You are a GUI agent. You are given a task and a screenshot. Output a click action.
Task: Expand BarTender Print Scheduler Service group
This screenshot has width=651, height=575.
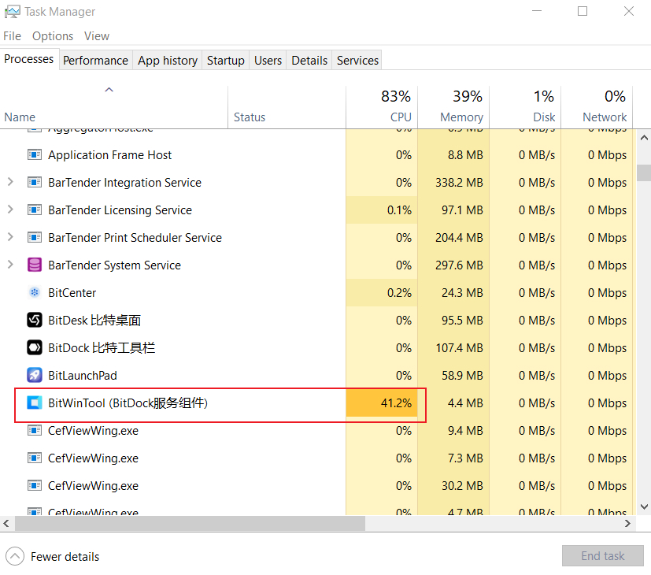(x=10, y=237)
